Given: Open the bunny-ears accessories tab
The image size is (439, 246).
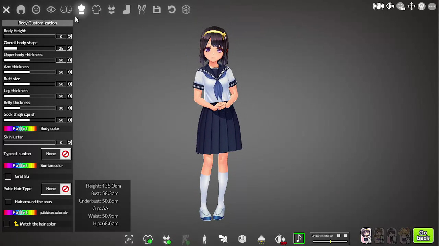Looking at the screenshot, I should click(x=142, y=10).
